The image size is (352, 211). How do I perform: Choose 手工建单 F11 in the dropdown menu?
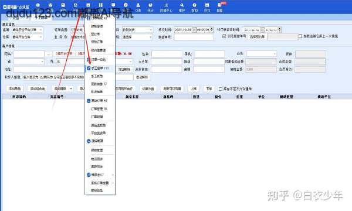point(100,68)
